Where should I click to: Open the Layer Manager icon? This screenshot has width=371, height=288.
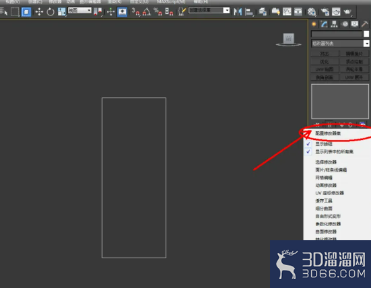(x=263, y=11)
